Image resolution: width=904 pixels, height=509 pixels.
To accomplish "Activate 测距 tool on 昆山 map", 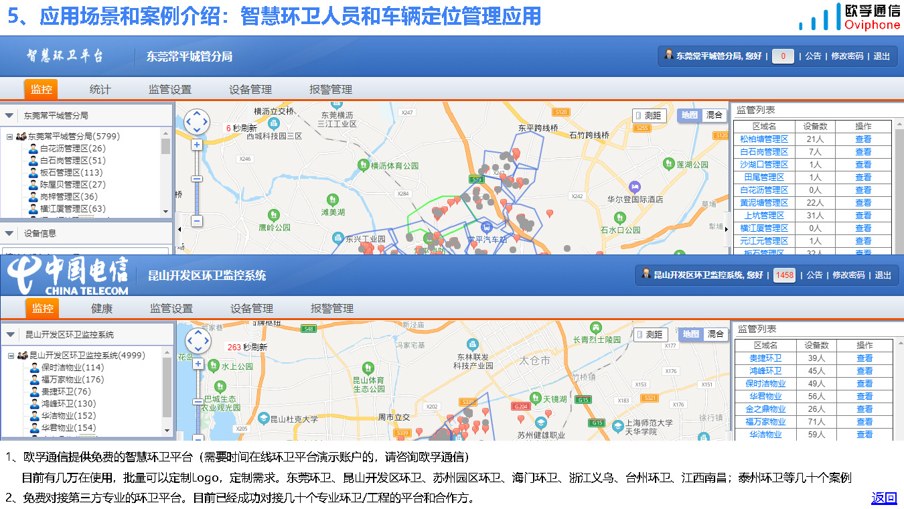I will point(650,334).
